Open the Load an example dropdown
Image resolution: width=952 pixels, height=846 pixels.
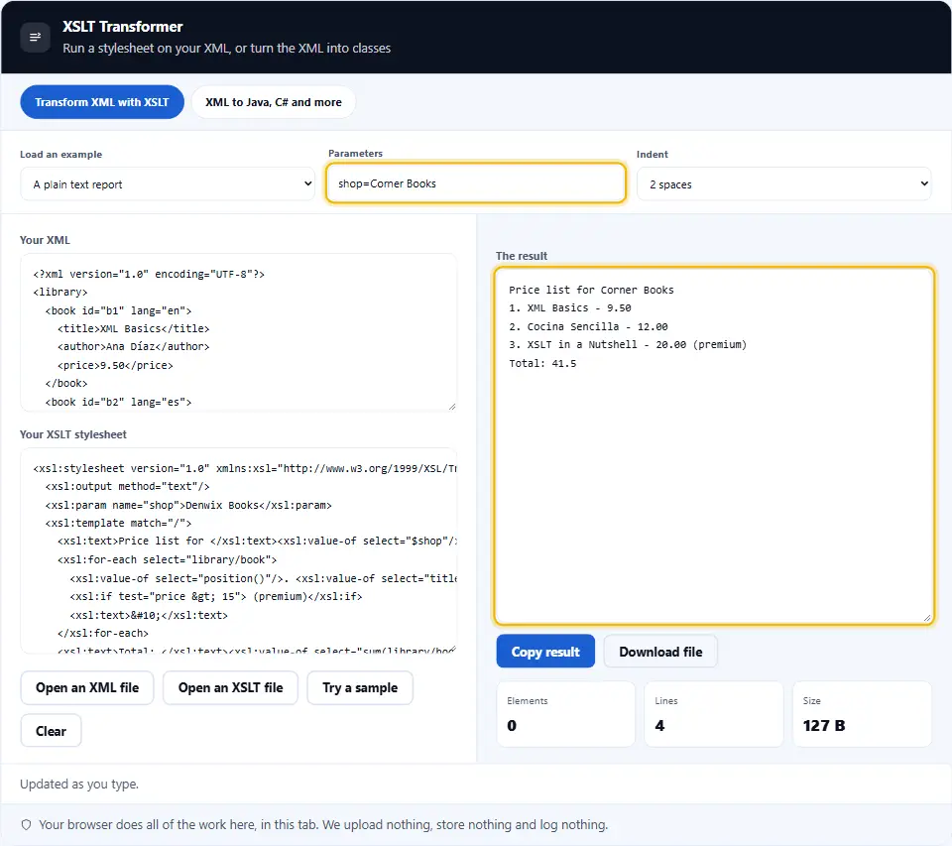[168, 184]
